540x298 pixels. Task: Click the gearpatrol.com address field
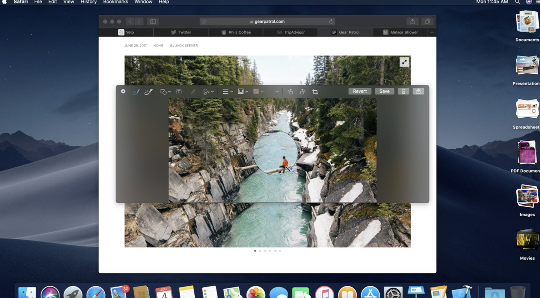coord(267,22)
